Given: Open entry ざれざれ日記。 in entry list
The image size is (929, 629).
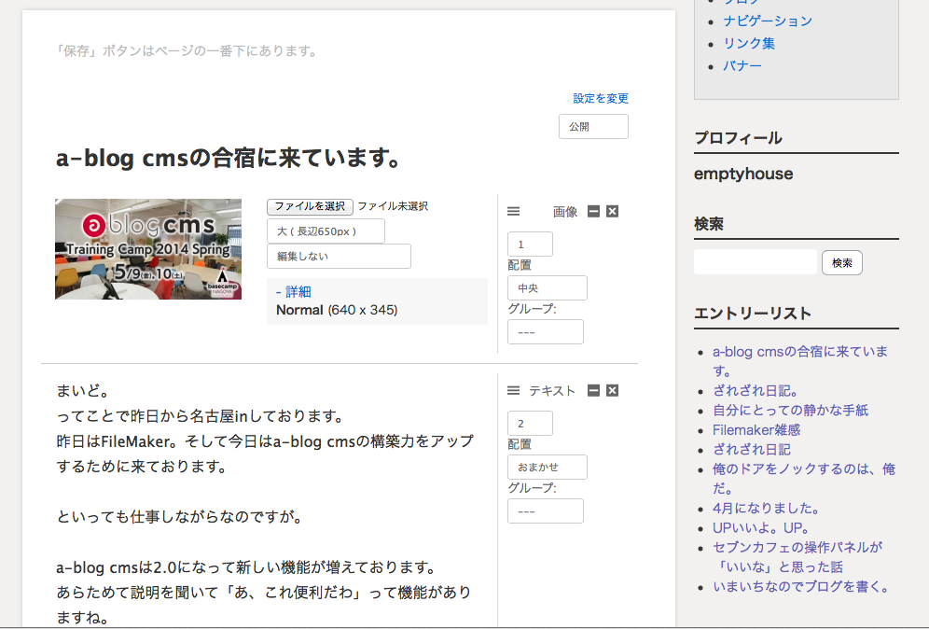Looking at the screenshot, I should 756,391.
